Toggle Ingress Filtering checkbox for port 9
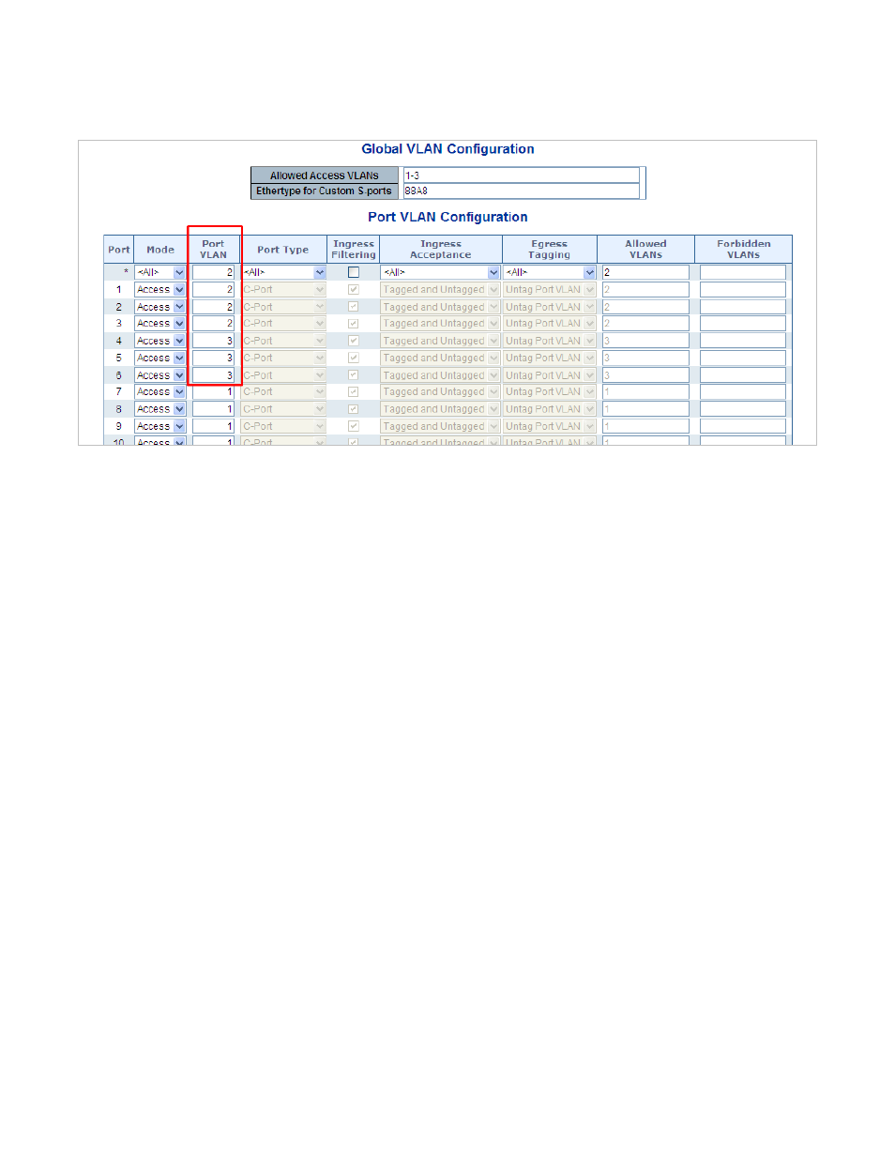Viewport: 895px width, 1159px height. (354, 426)
